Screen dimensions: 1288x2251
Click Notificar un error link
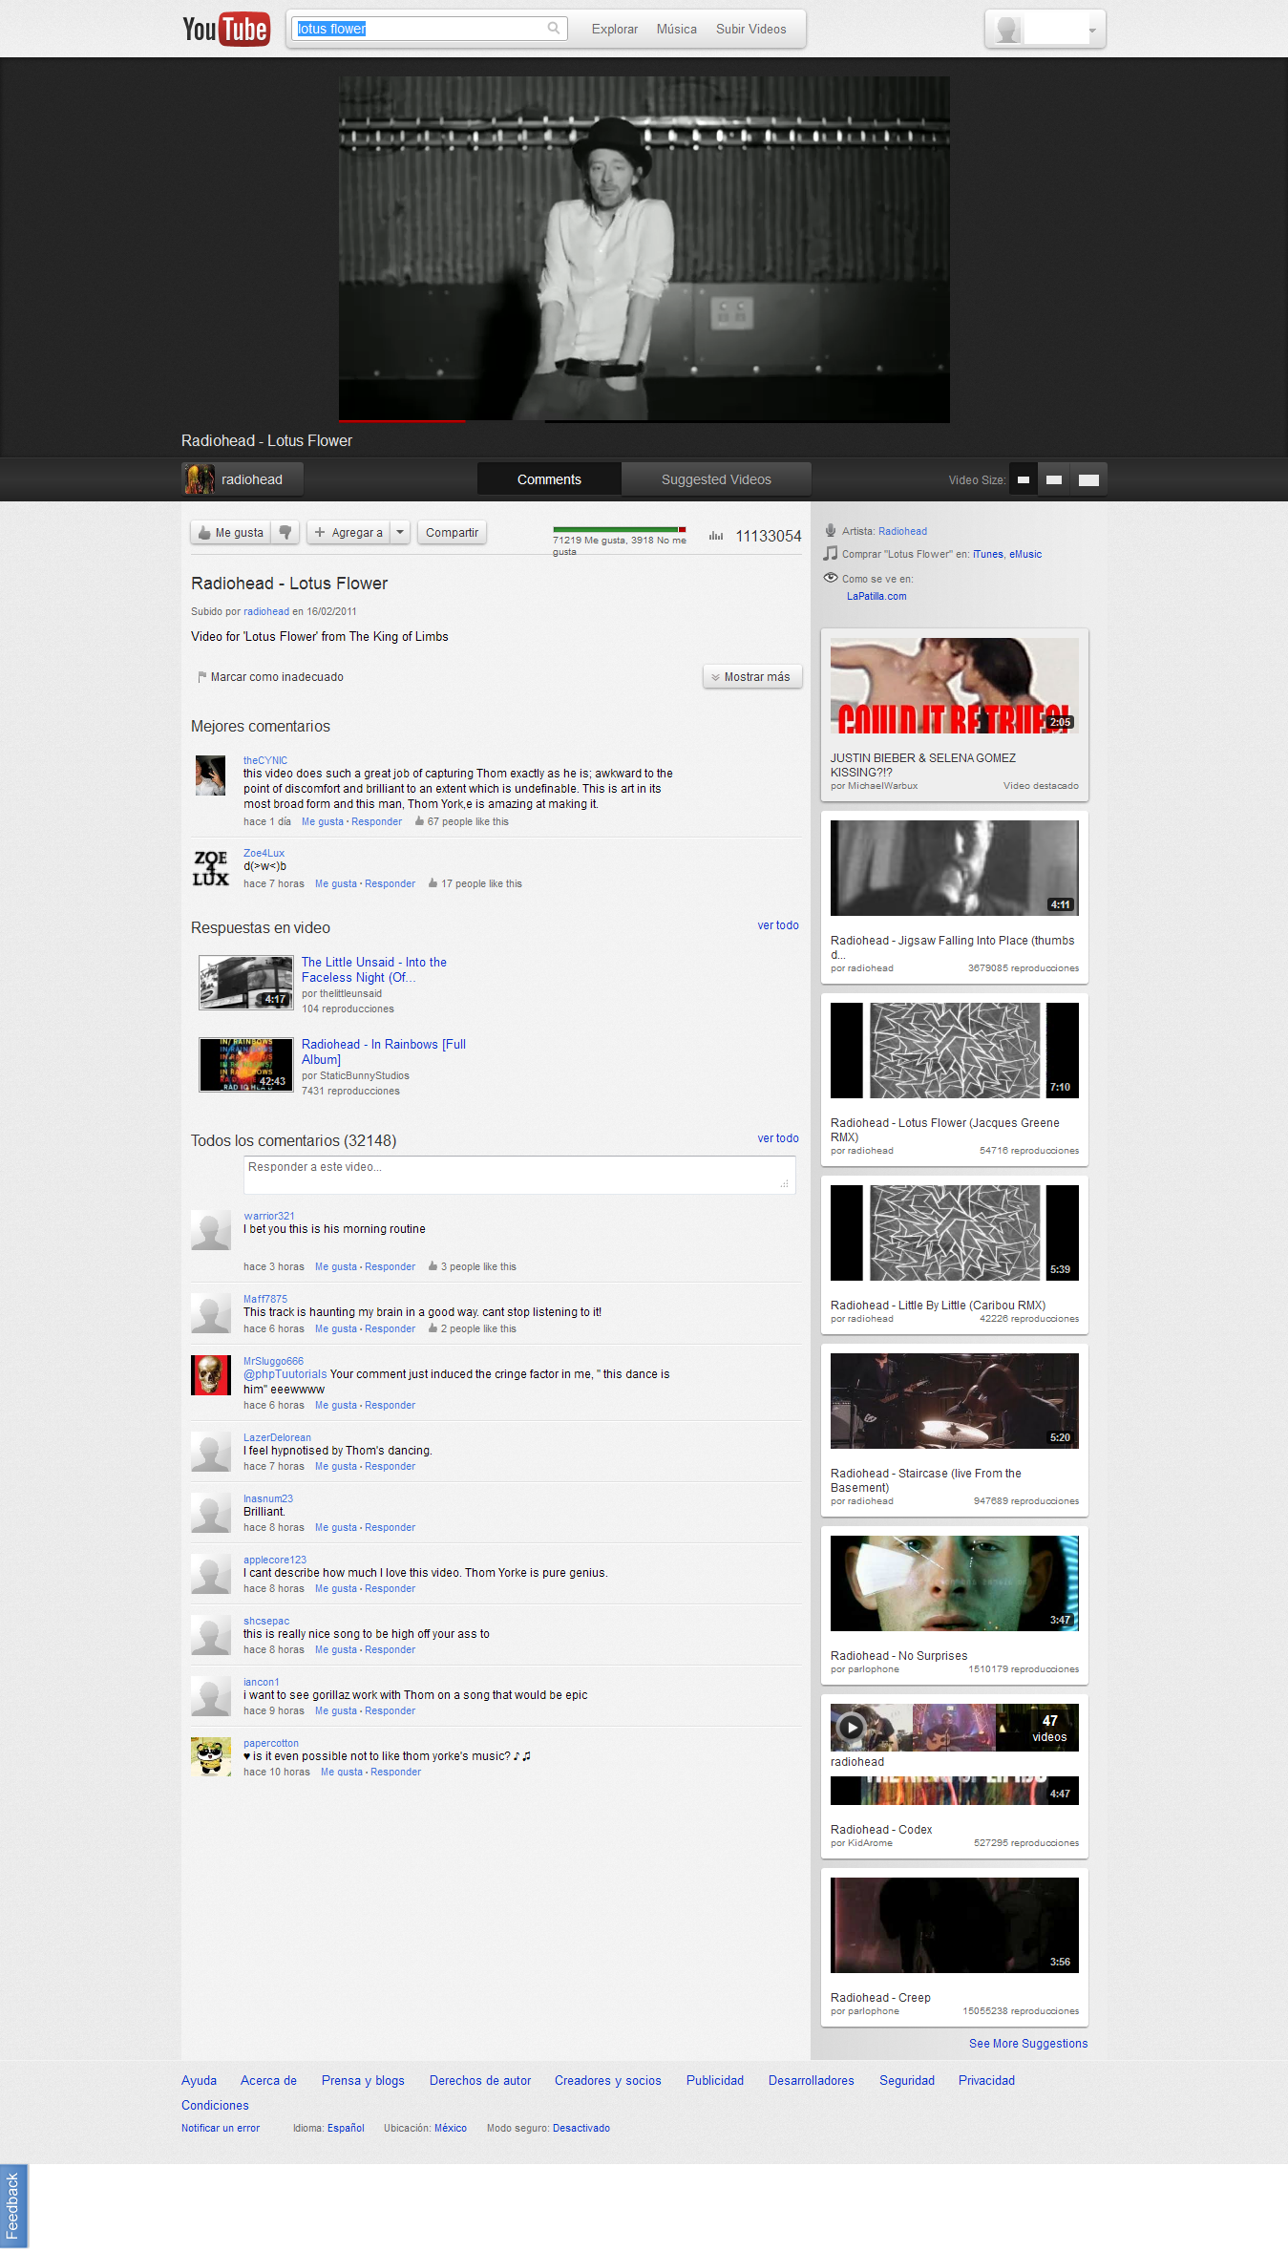pyautogui.click(x=221, y=2128)
